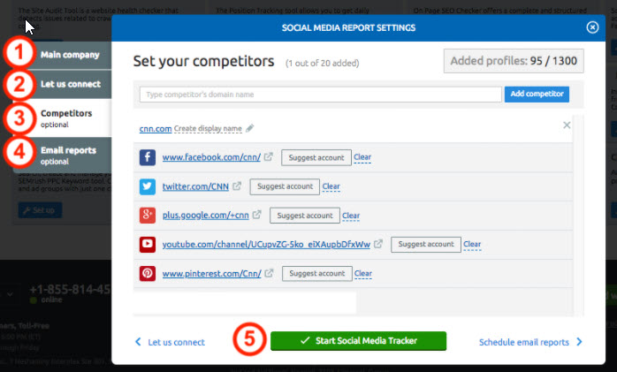Open the plus.google.com/+cnn link
Screen dimensions: 617x372
(205, 215)
